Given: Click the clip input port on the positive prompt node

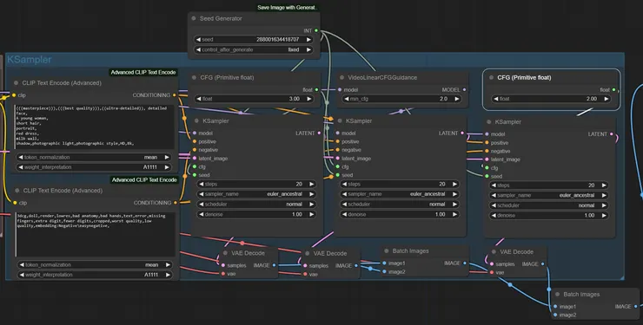Looking at the screenshot, I should point(14,95).
